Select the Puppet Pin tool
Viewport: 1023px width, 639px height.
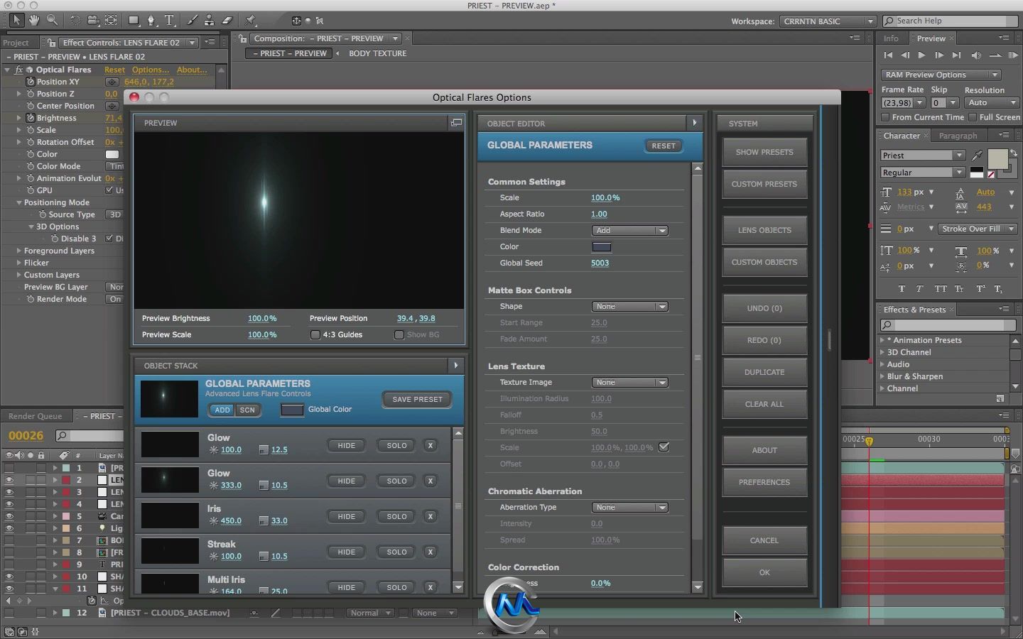(251, 20)
